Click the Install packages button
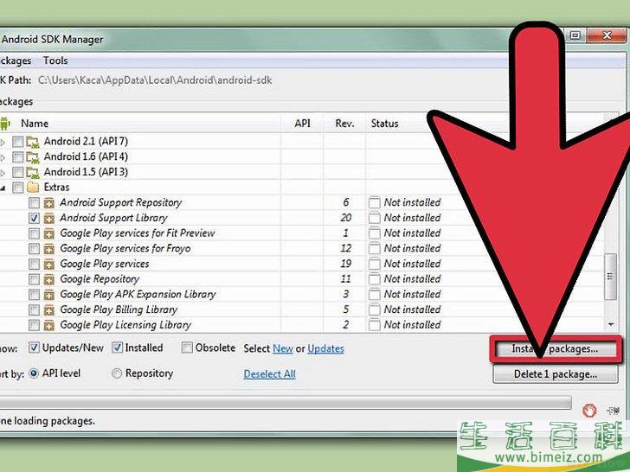Image resolution: width=630 pixels, height=472 pixels. [556, 348]
